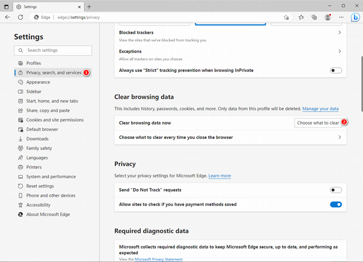
Task: Select the Languages menu label
Action: click(x=37, y=158)
